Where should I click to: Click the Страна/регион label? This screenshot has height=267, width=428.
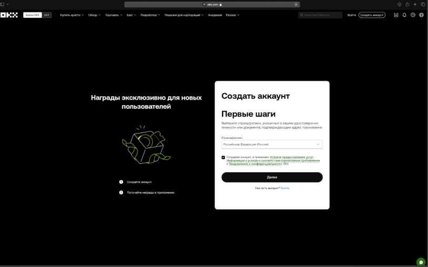pyautogui.click(x=232, y=138)
